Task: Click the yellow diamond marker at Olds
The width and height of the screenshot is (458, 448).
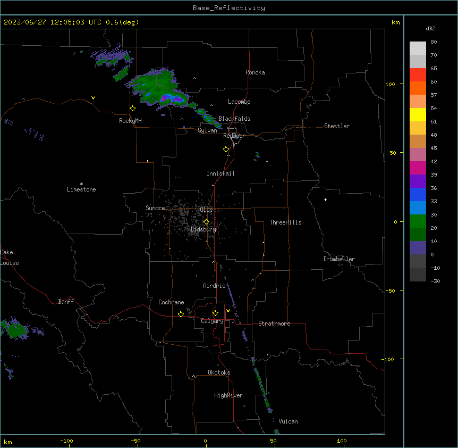Action: [x=206, y=222]
